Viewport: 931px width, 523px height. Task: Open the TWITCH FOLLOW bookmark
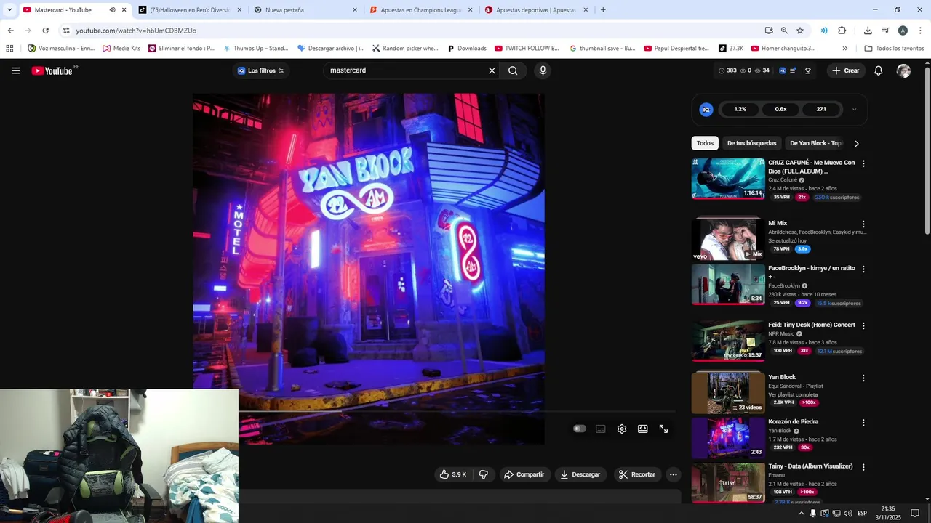(x=527, y=49)
